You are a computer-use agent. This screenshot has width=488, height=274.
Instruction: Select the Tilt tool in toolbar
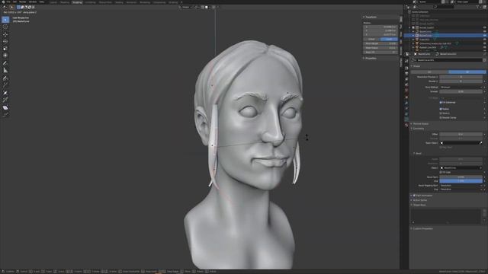coord(5,100)
